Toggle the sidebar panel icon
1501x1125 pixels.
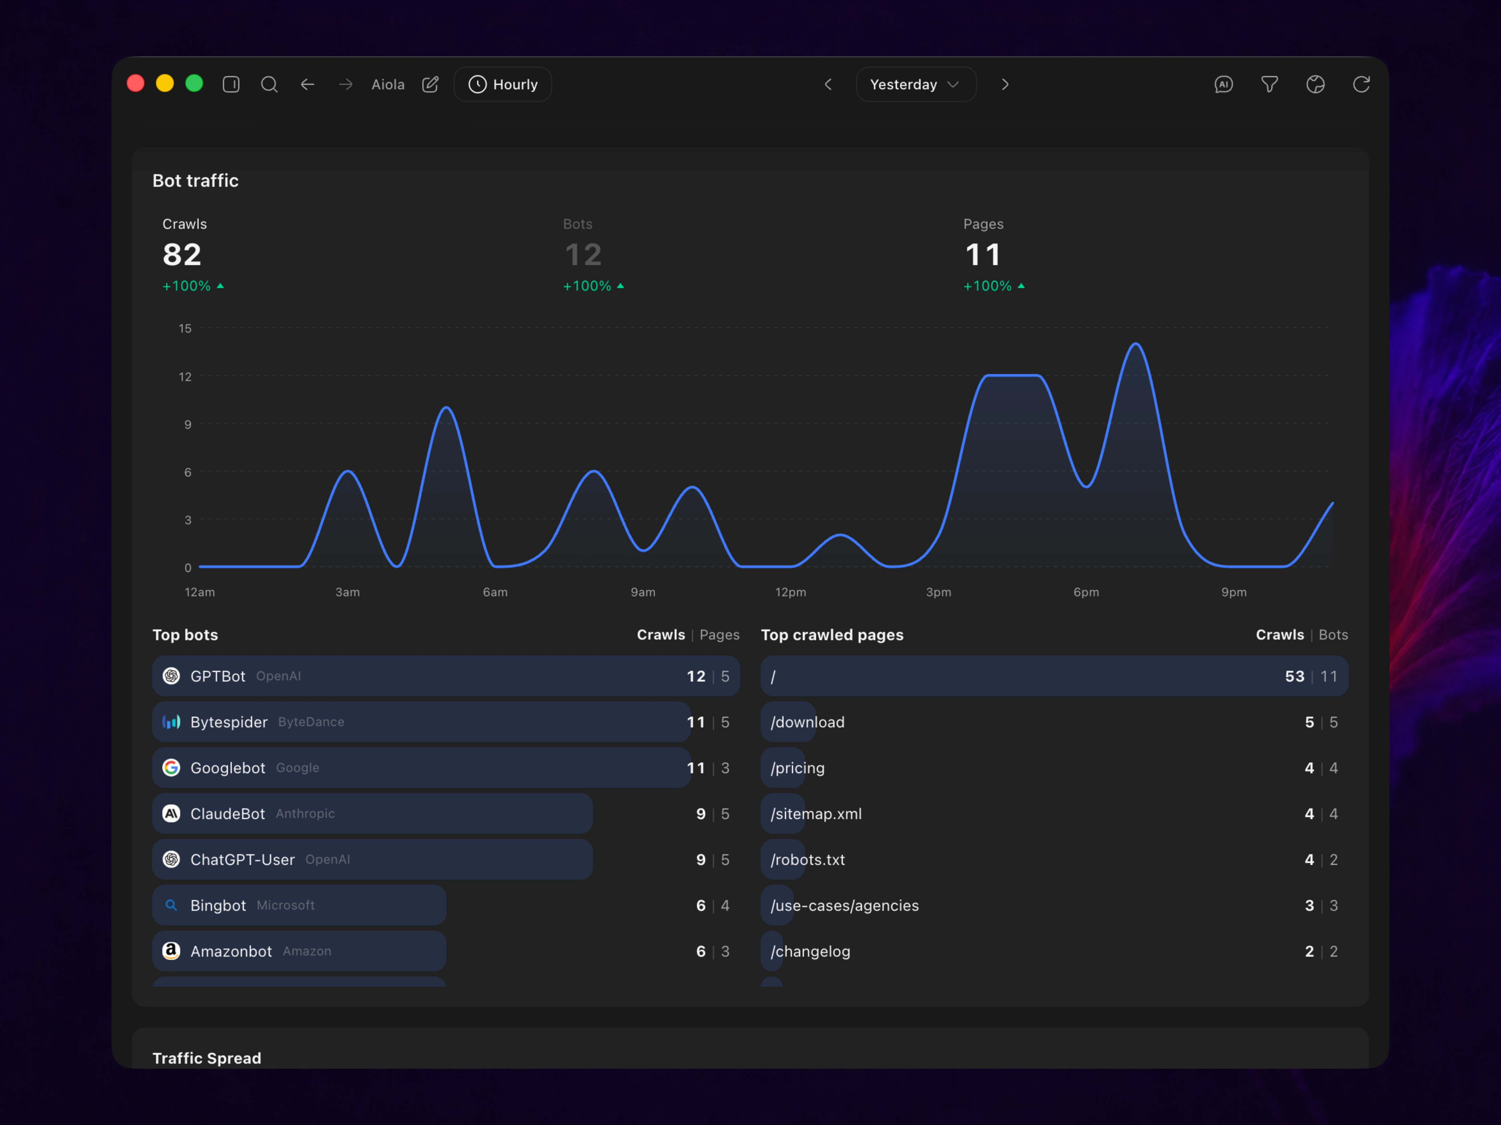tap(231, 84)
